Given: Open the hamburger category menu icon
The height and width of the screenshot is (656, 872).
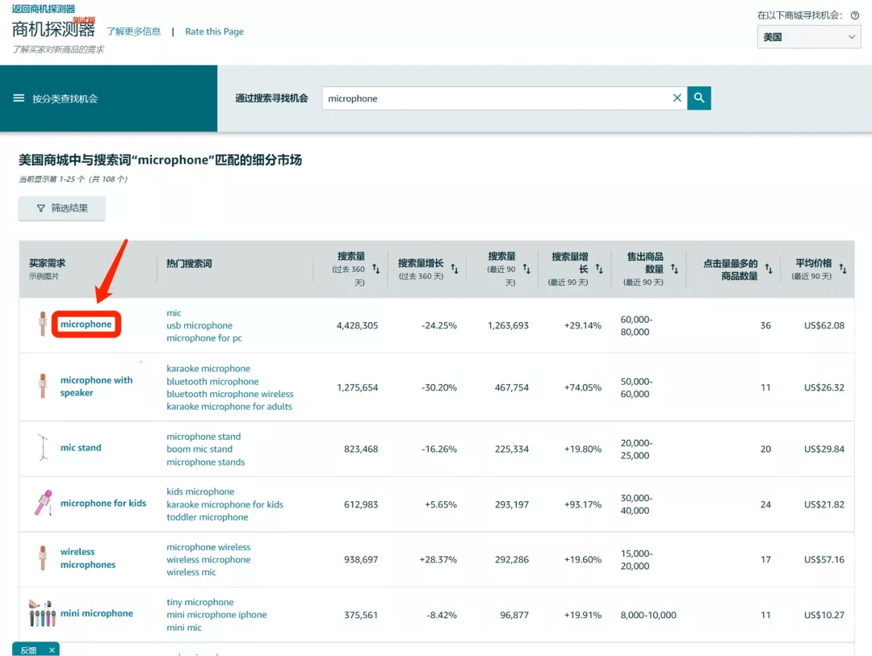Looking at the screenshot, I should coord(19,98).
